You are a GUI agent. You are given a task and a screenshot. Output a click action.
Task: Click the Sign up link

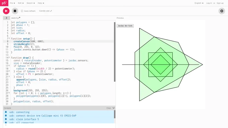pyautogui.click(x=220, y=3)
